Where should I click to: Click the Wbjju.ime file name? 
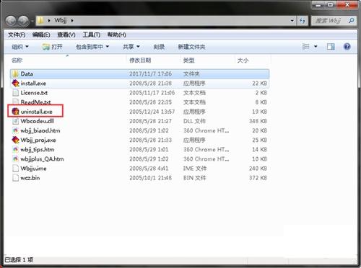point(33,169)
